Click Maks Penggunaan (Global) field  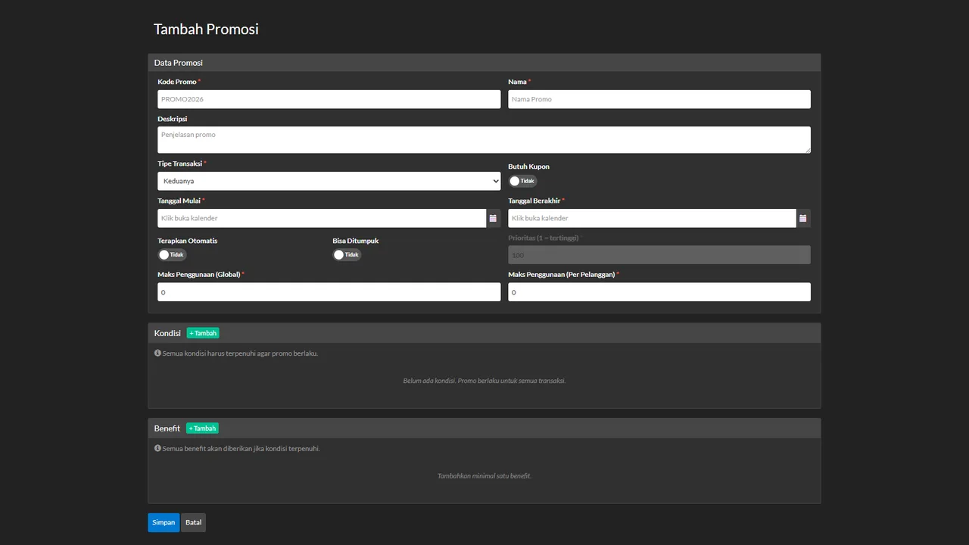(x=329, y=292)
